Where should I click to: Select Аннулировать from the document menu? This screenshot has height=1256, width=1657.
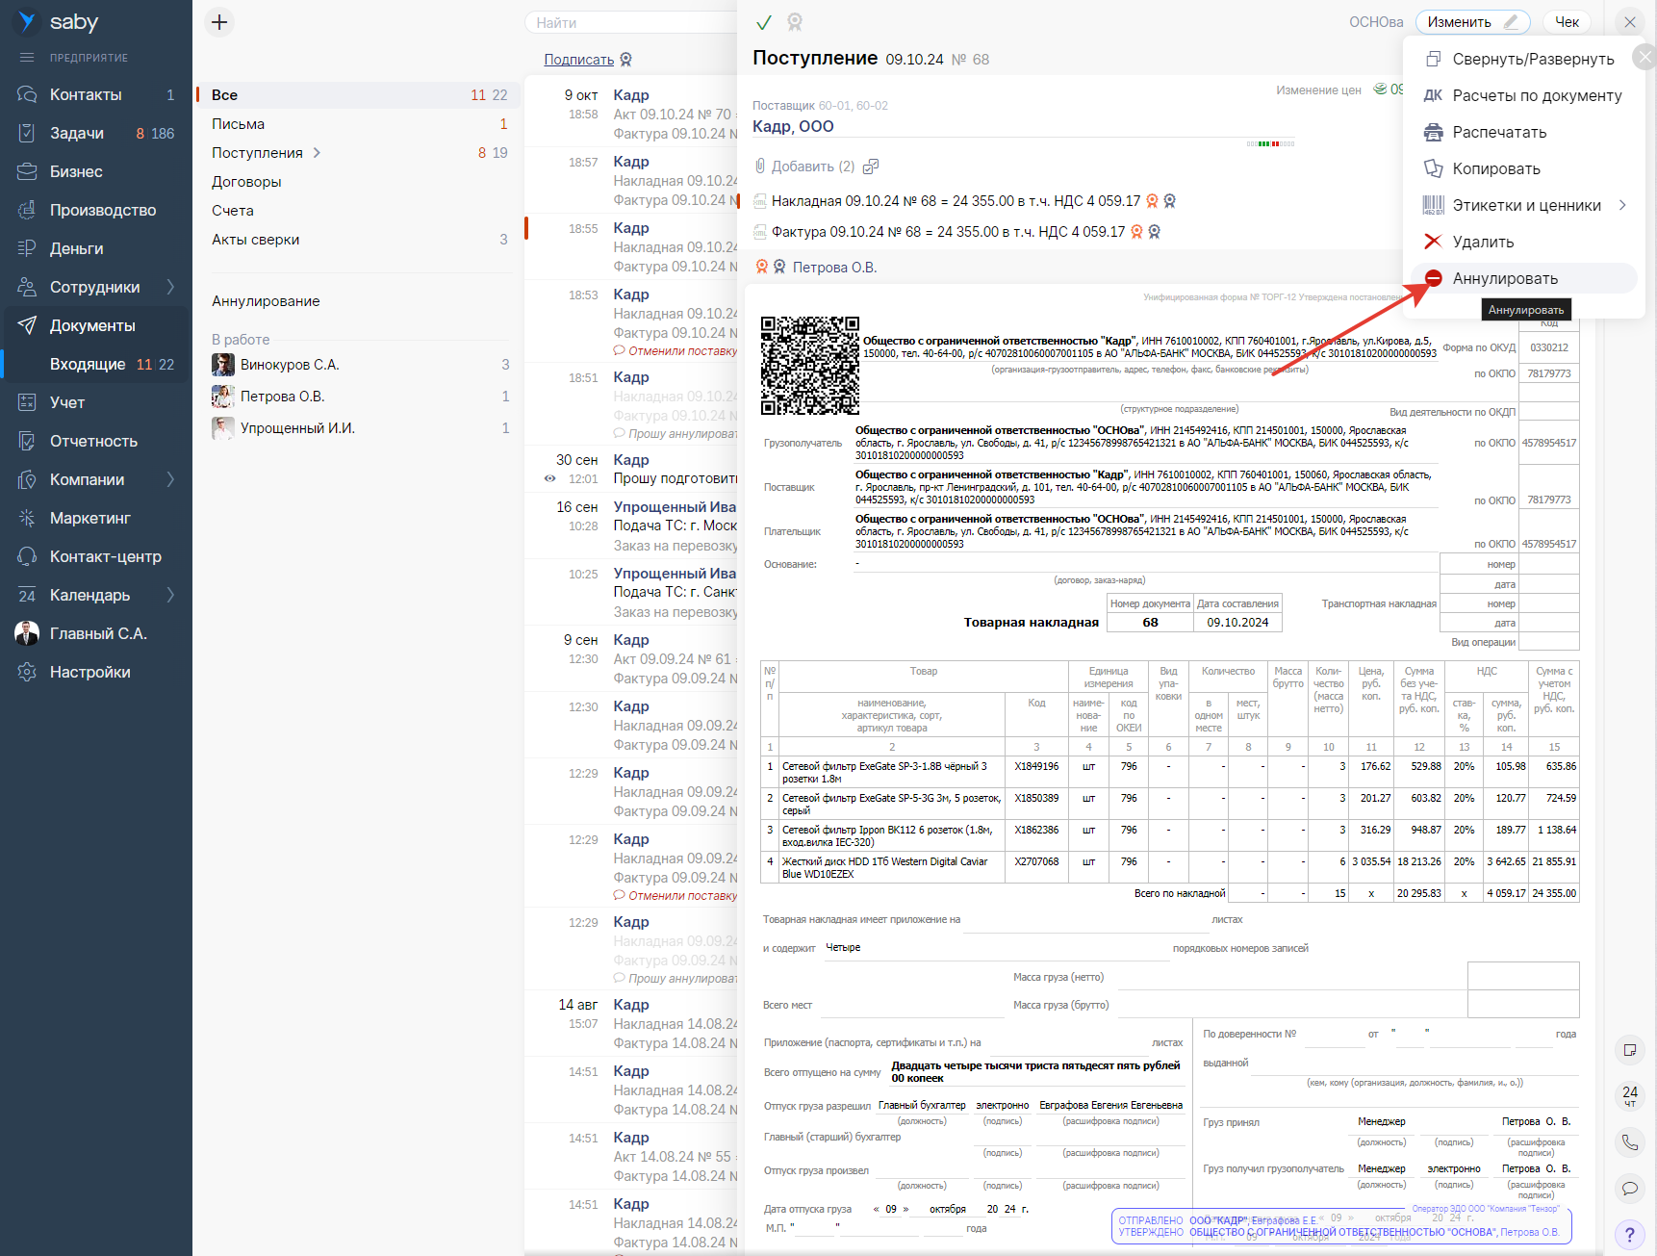[1505, 278]
